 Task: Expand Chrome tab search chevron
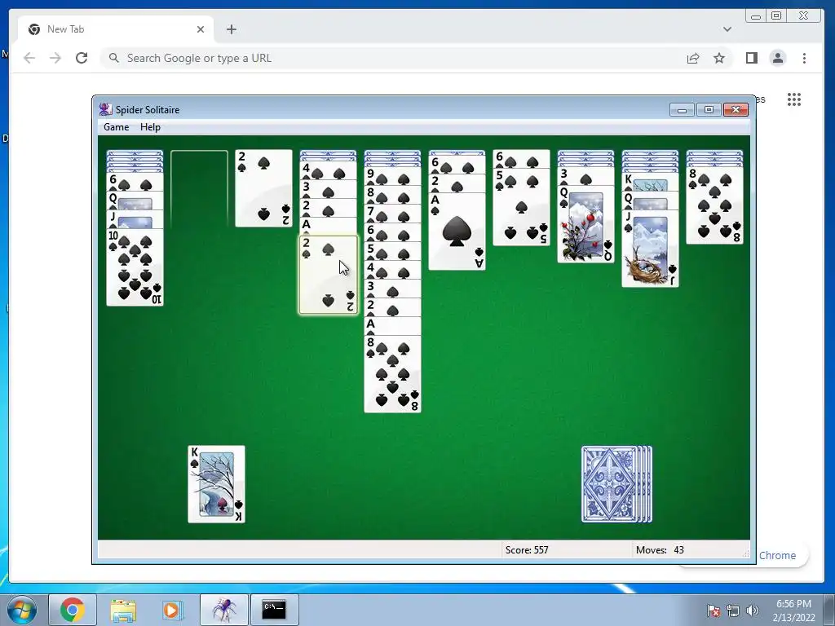727,29
